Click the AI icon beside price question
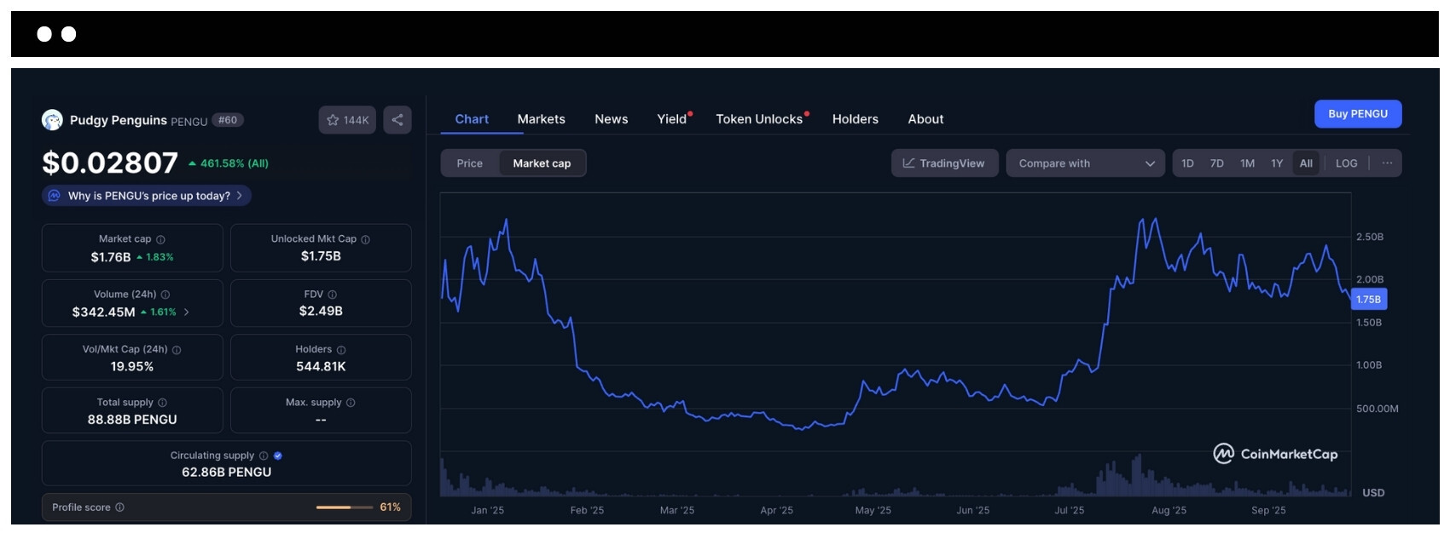The width and height of the screenshot is (1450, 533). (x=55, y=196)
